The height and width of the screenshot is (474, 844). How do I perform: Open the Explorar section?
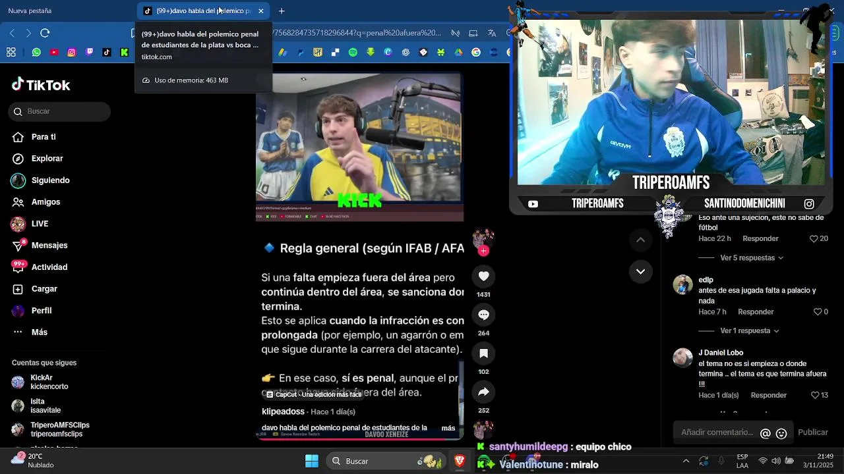38,159
